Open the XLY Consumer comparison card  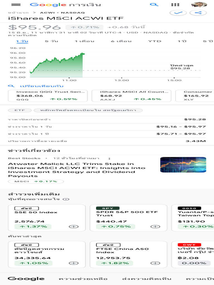(195, 96)
